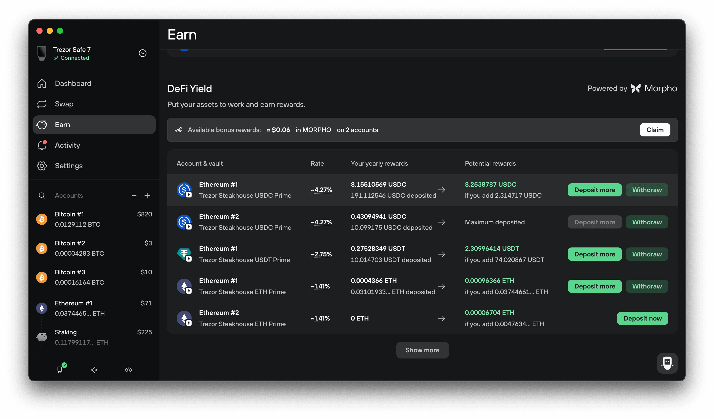Click the ETH icon for Ethereum #2 ETH Prime
Viewport: 714px width, 419px height.
coord(184,318)
